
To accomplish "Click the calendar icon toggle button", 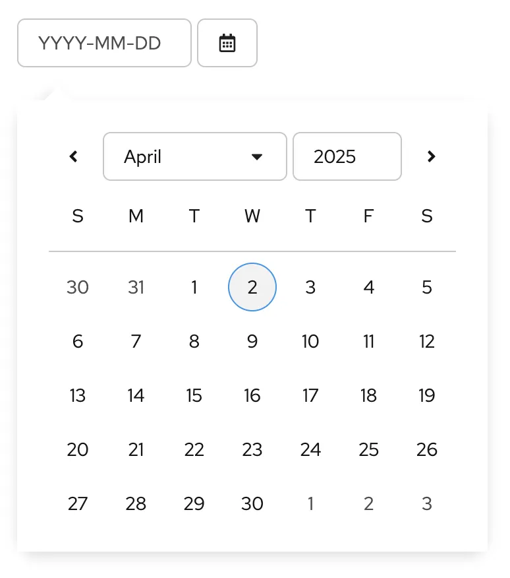I will coord(227,43).
